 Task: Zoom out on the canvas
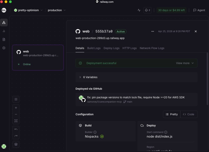pos(16,114)
